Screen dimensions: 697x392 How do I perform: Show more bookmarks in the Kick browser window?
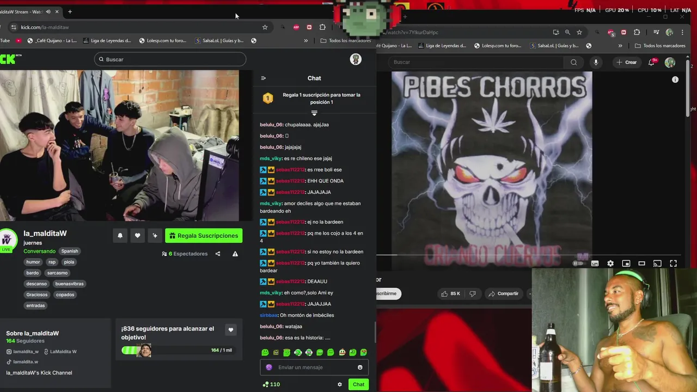305,40
